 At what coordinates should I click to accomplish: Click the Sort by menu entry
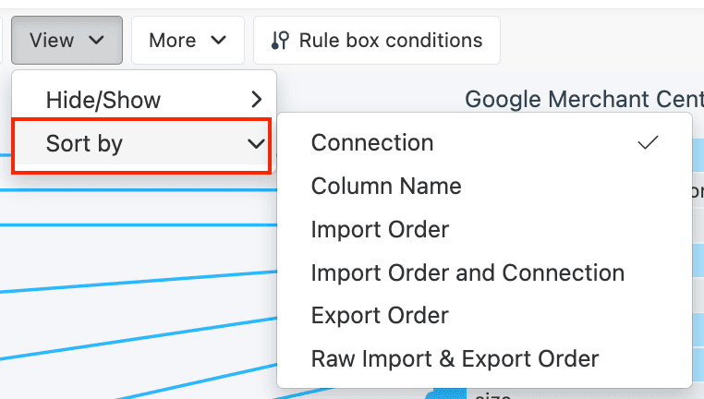point(85,144)
